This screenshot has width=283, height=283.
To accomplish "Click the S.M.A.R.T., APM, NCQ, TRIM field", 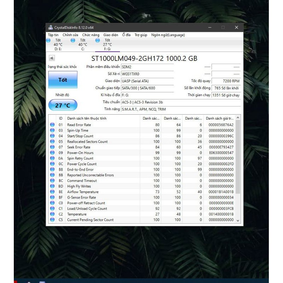I will [181, 109].
